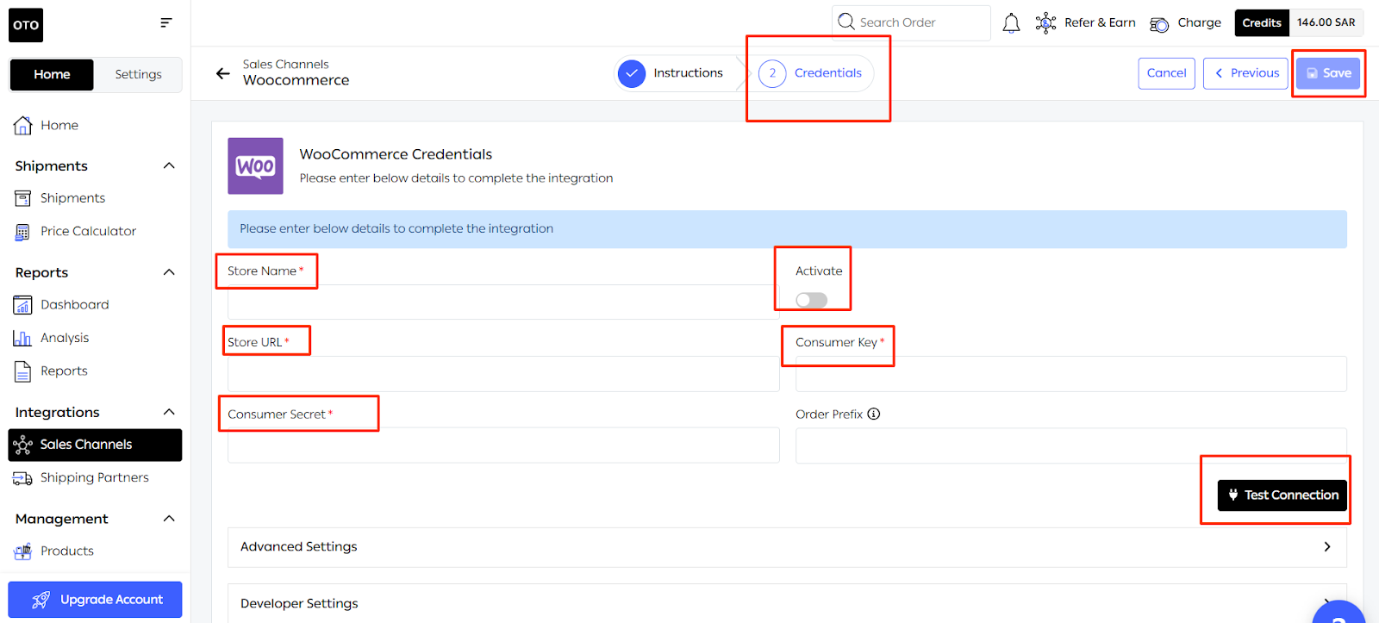Open Shipping Partners page
Screen dimensions: 1379x623
coord(94,477)
